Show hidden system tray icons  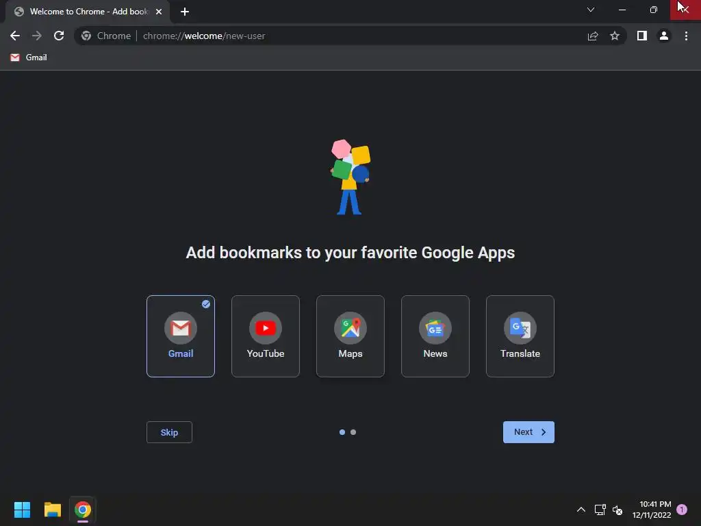coord(581,510)
